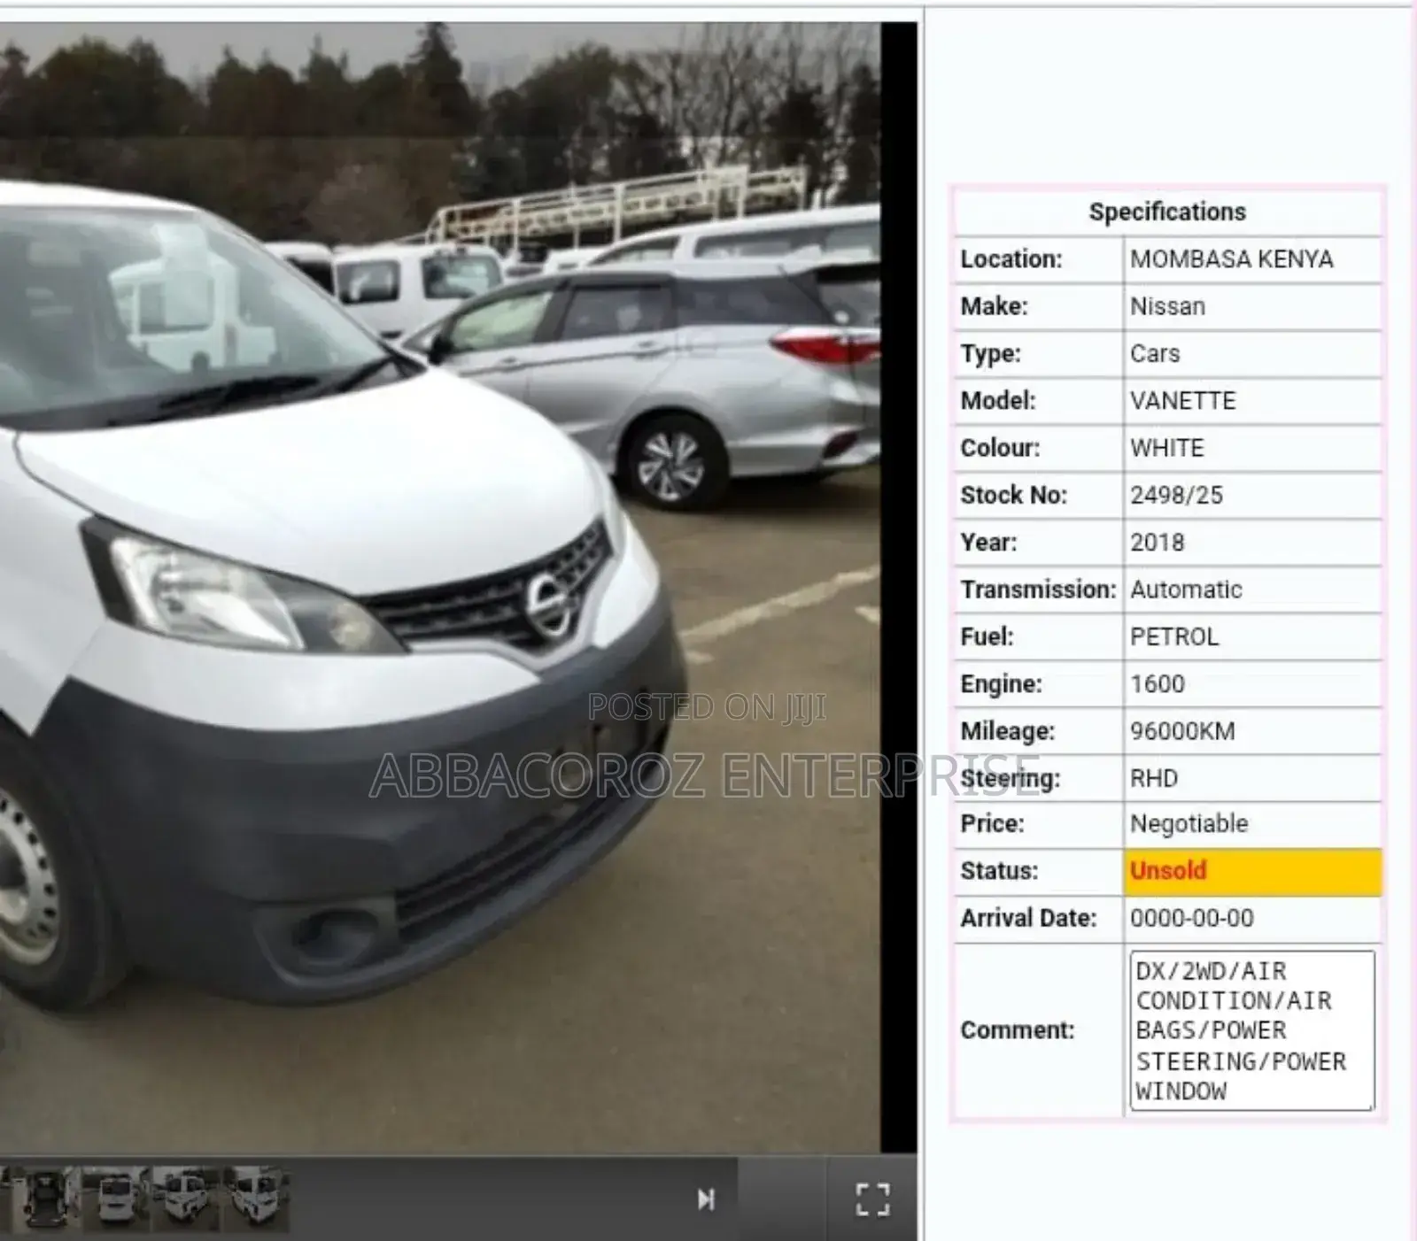Viewport: 1417px width, 1241px height.
Task: Click the Cars type value
Action: tap(1155, 353)
